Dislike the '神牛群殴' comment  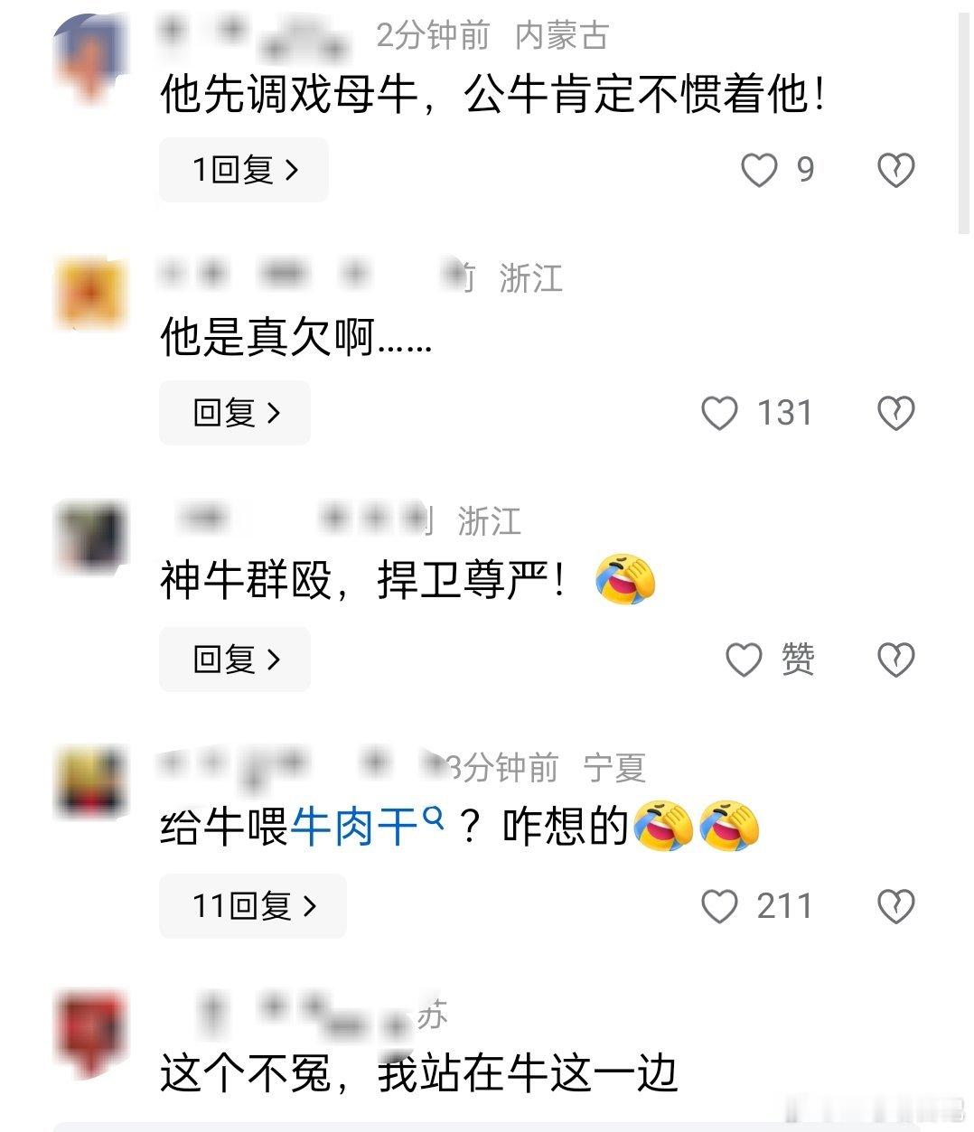[x=896, y=660]
